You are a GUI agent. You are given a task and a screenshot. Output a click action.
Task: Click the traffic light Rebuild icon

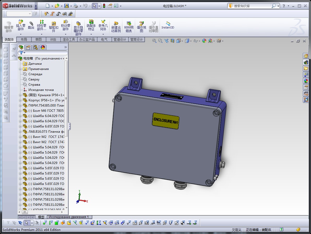(x=104, y=6)
